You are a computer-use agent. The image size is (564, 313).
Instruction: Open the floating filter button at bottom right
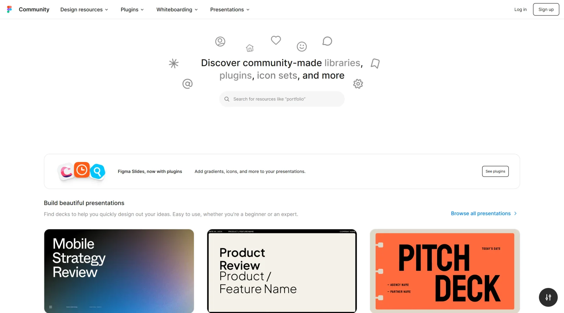548,297
